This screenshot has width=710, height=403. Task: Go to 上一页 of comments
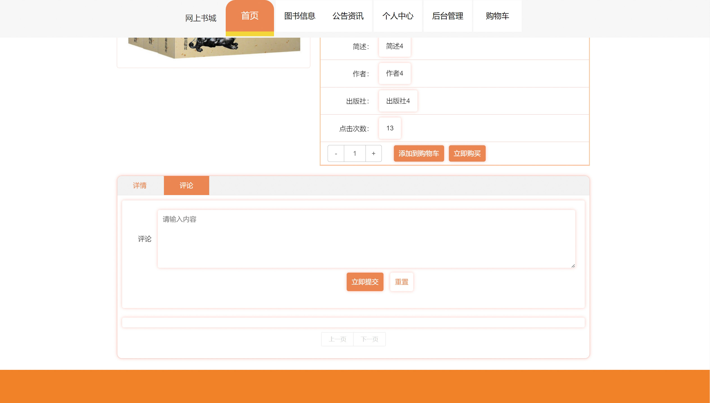[x=337, y=339]
